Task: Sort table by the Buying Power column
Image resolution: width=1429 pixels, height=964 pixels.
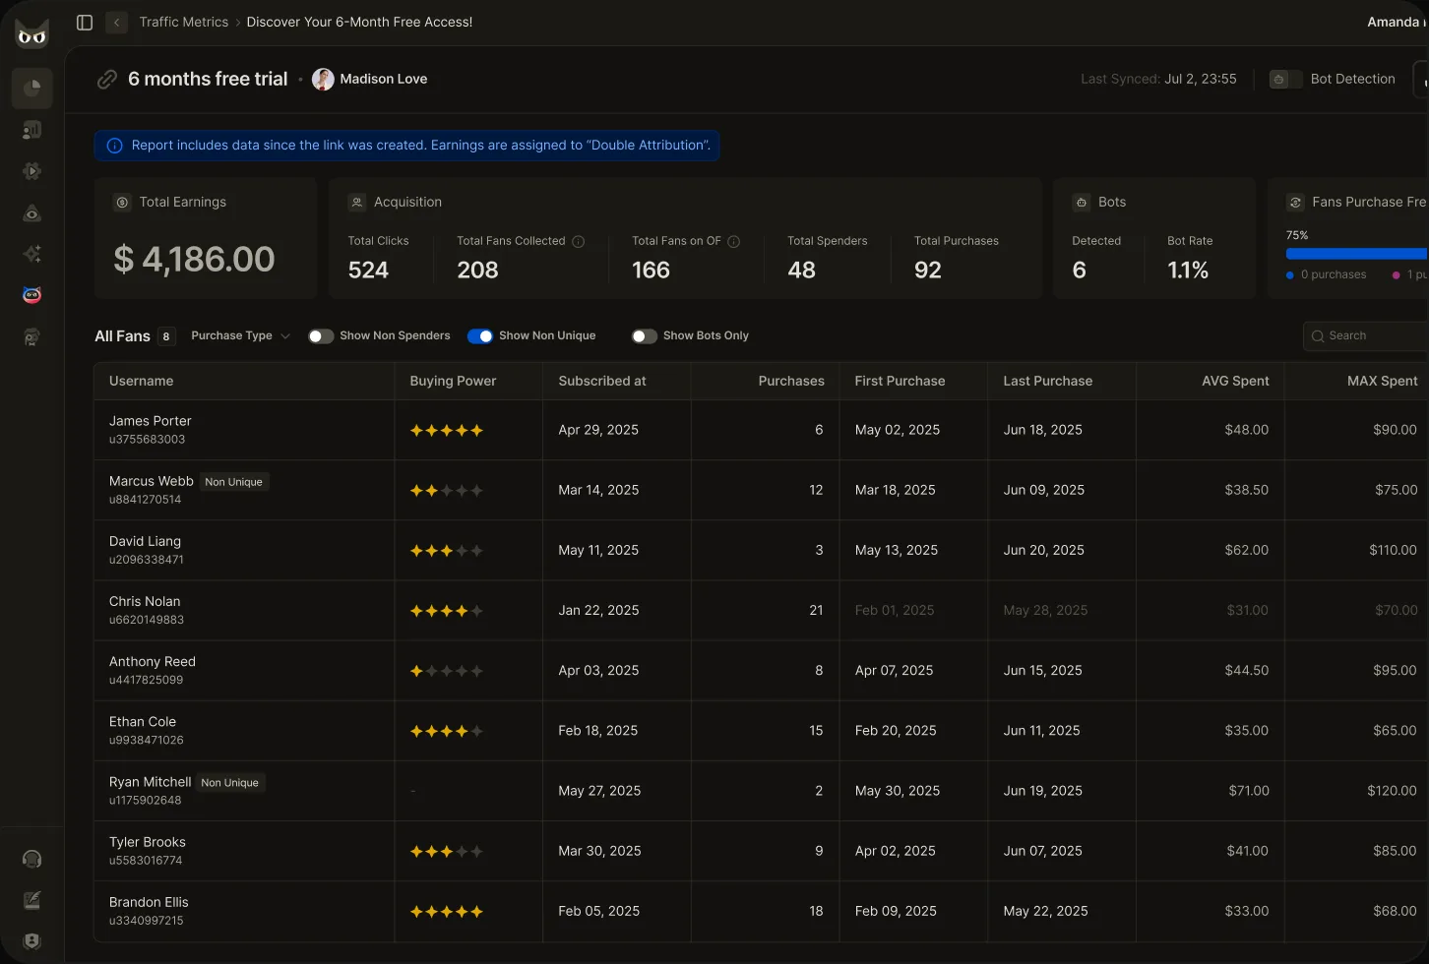Action: pos(453,381)
